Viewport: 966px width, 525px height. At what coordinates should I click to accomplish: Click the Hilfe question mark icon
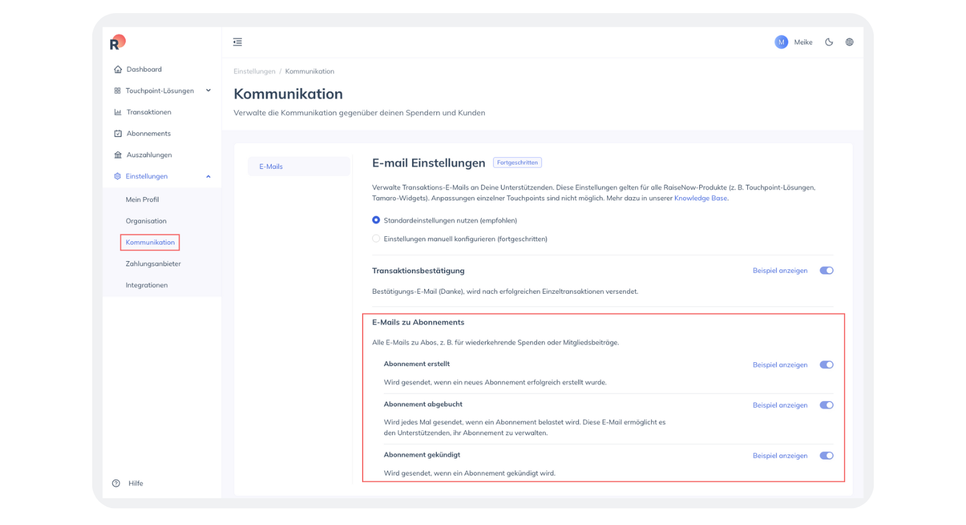pos(116,483)
